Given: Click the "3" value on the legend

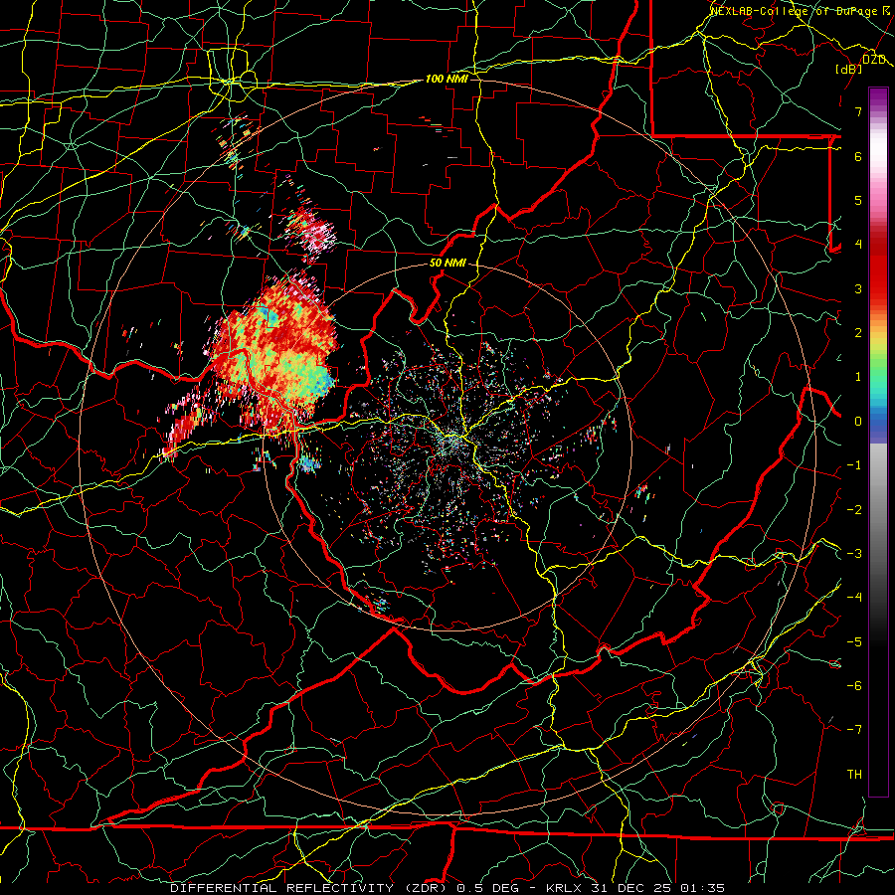Looking at the screenshot, I should [858, 288].
